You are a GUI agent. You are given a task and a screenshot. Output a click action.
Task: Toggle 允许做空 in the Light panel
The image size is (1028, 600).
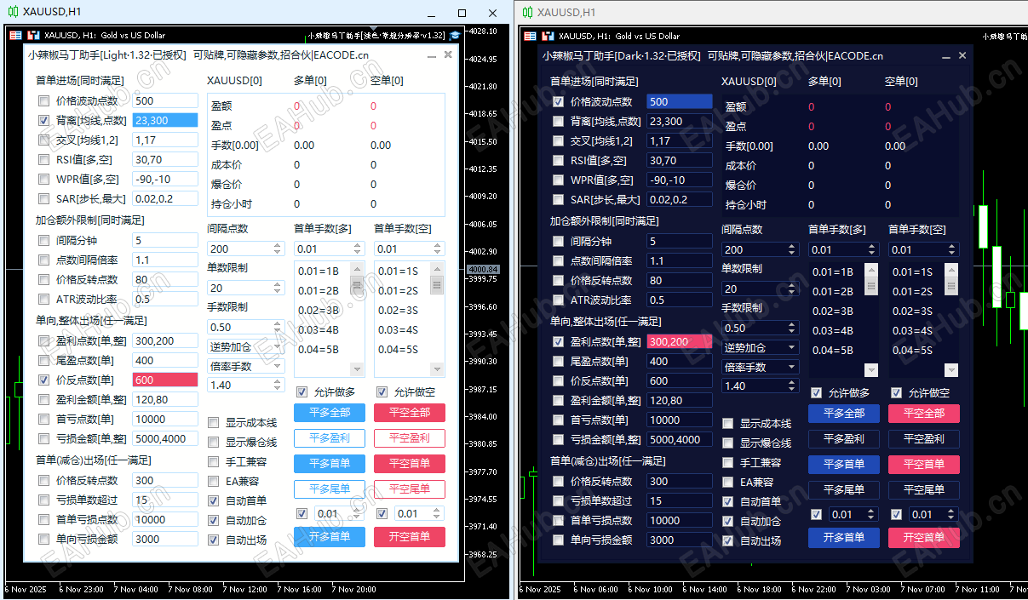(x=382, y=391)
